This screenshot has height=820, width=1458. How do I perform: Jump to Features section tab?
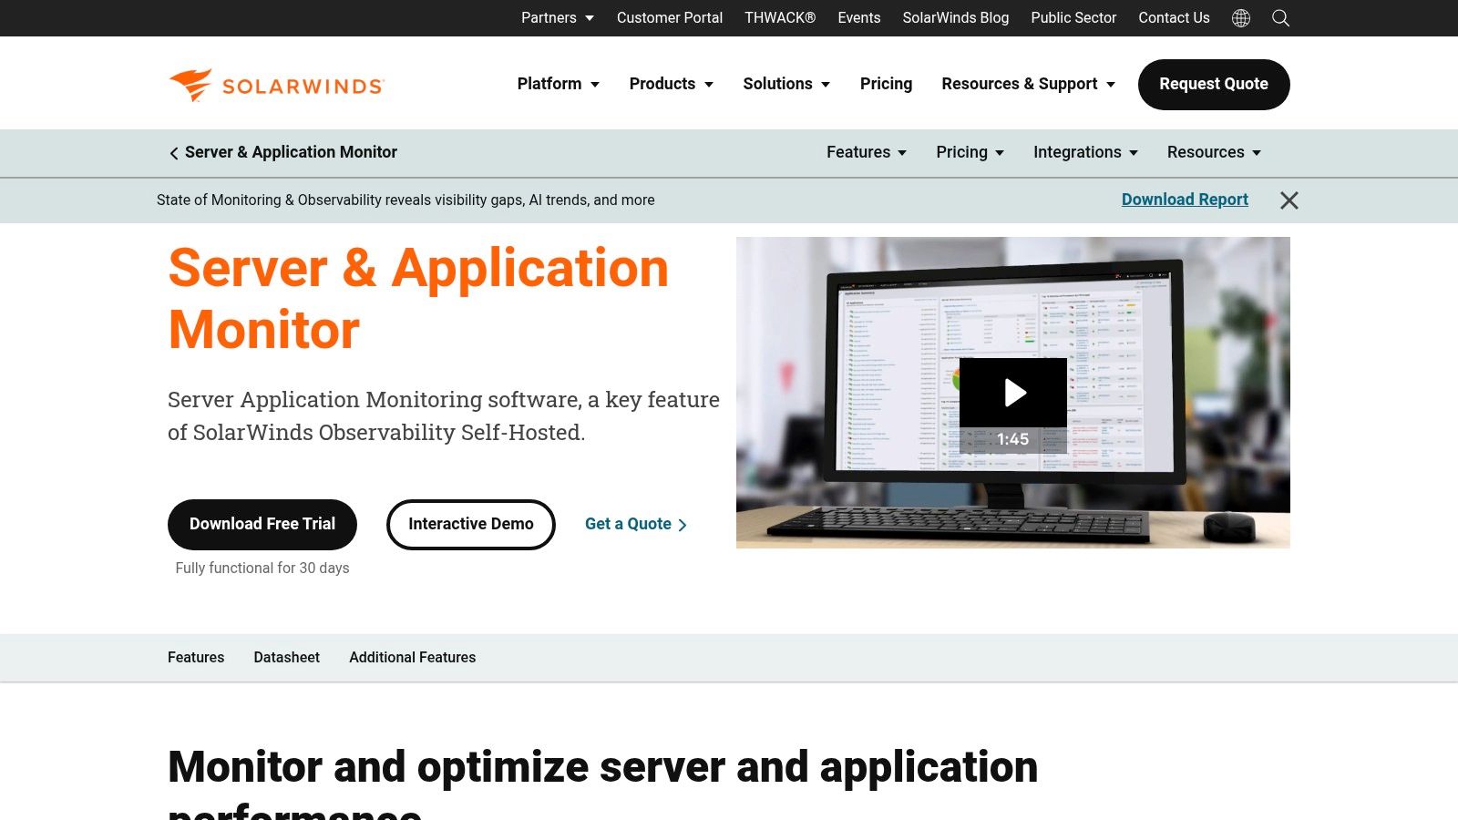(196, 658)
